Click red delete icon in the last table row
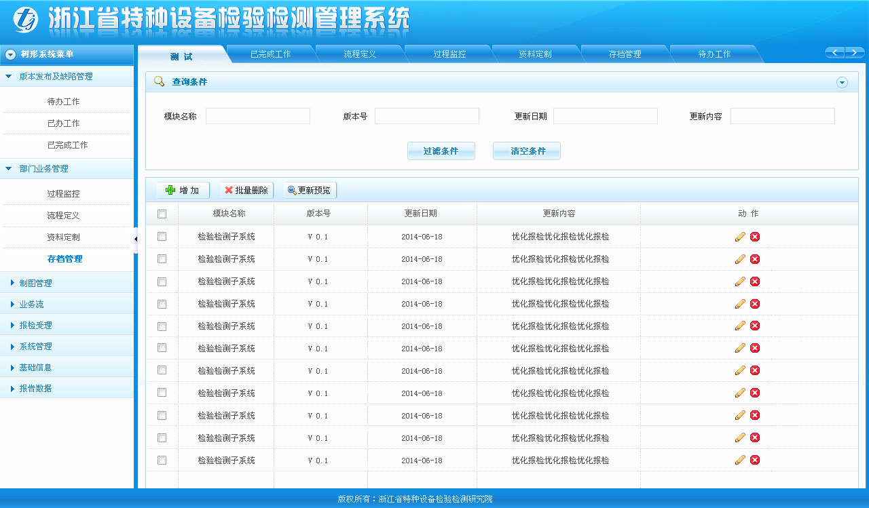The image size is (869, 508). 755,460
